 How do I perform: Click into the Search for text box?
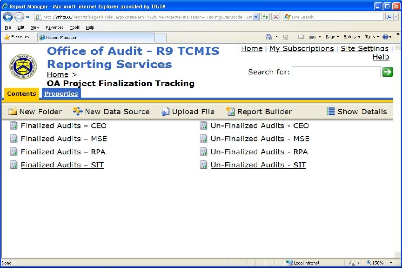pyautogui.click(x=336, y=72)
